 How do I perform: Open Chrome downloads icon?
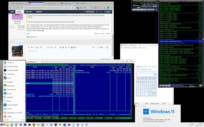(x=104, y=8)
